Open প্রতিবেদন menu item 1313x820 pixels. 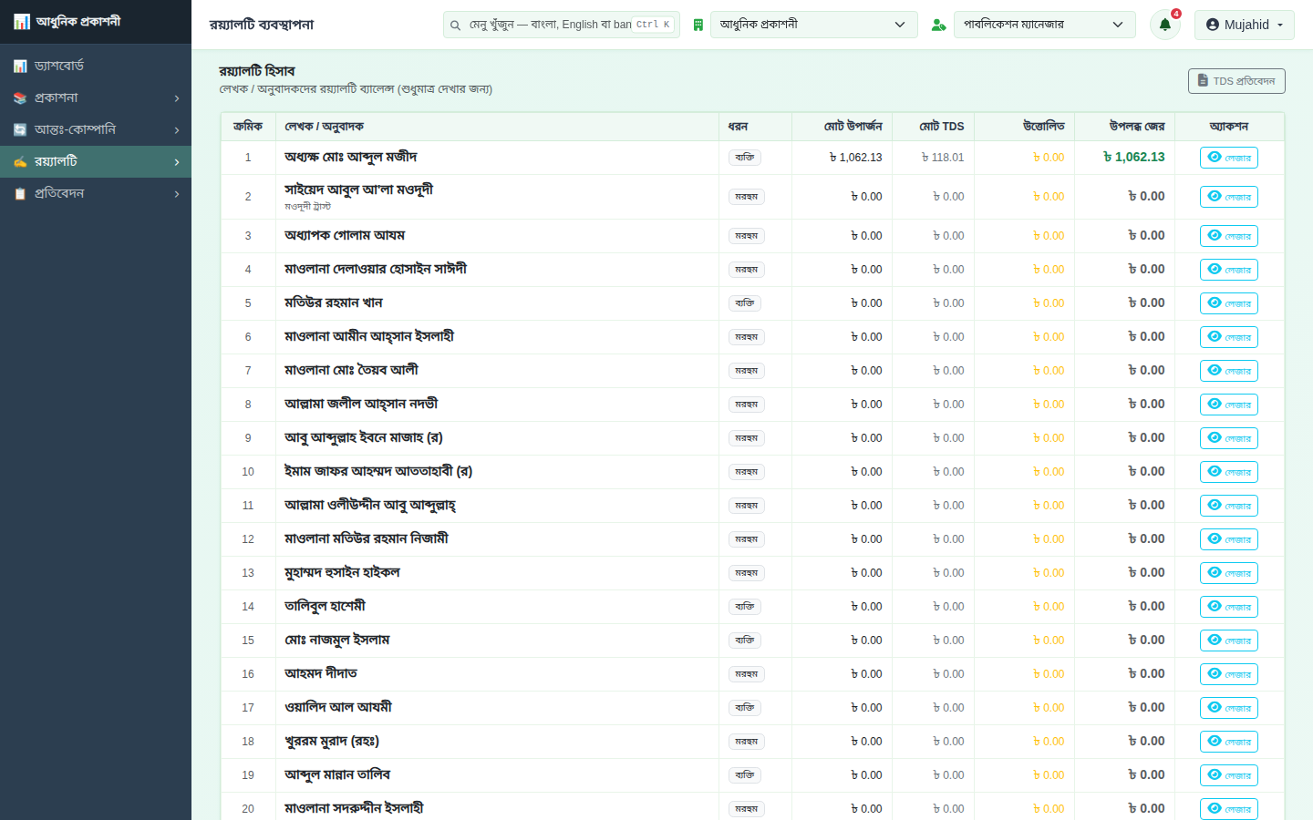[x=96, y=193]
